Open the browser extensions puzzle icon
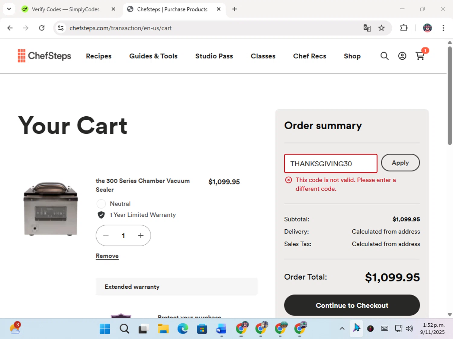453x339 pixels. [x=404, y=28]
